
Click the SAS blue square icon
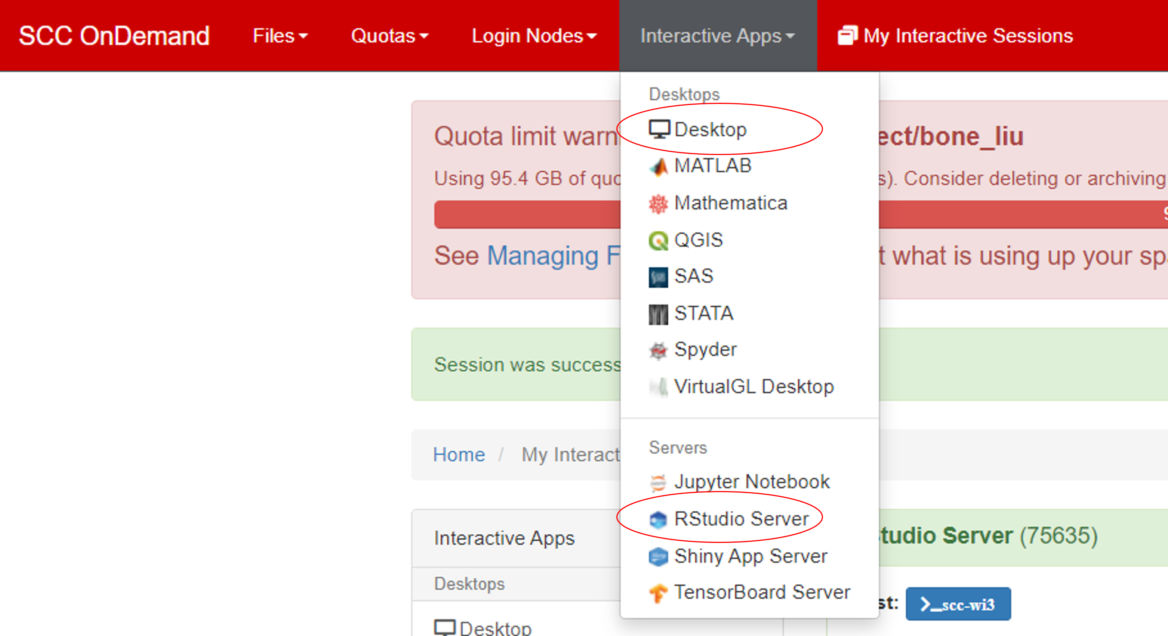coord(658,277)
